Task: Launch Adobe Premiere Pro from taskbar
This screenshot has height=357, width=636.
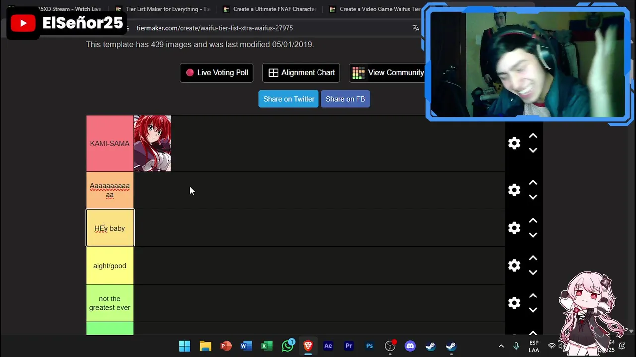Action: tap(349, 346)
